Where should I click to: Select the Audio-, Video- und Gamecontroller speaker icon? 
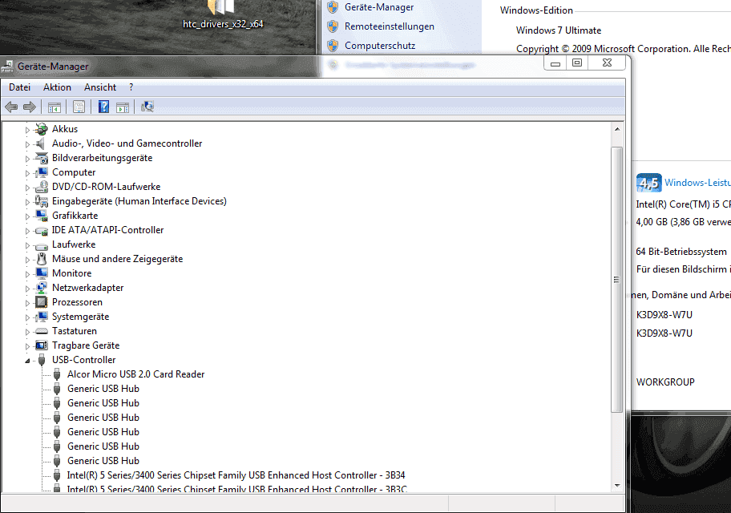click(x=41, y=143)
